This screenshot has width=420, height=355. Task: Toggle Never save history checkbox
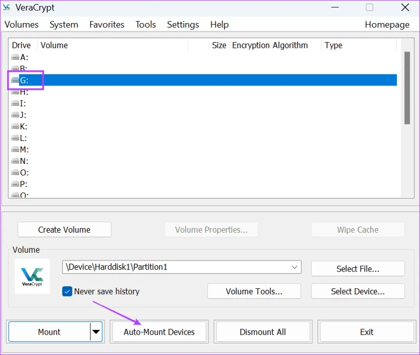point(67,291)
